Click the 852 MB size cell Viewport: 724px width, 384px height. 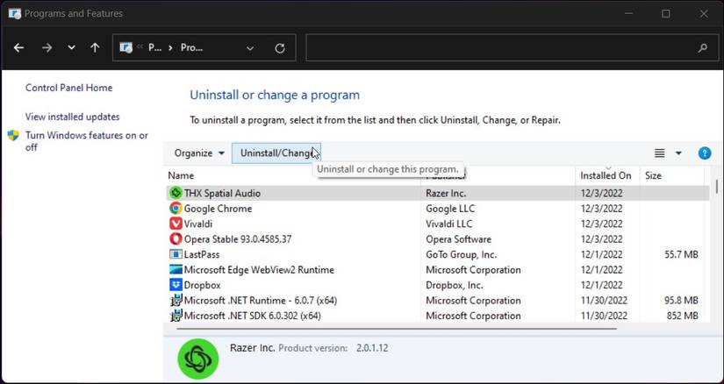click(x=682, y=316)
